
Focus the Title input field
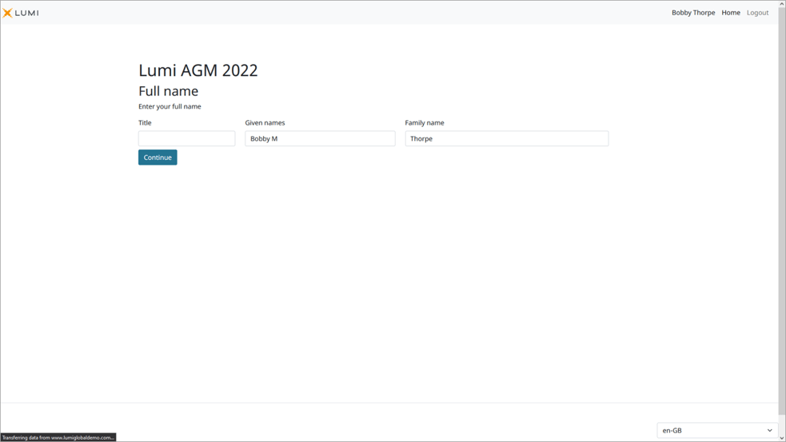pos(186,139)
